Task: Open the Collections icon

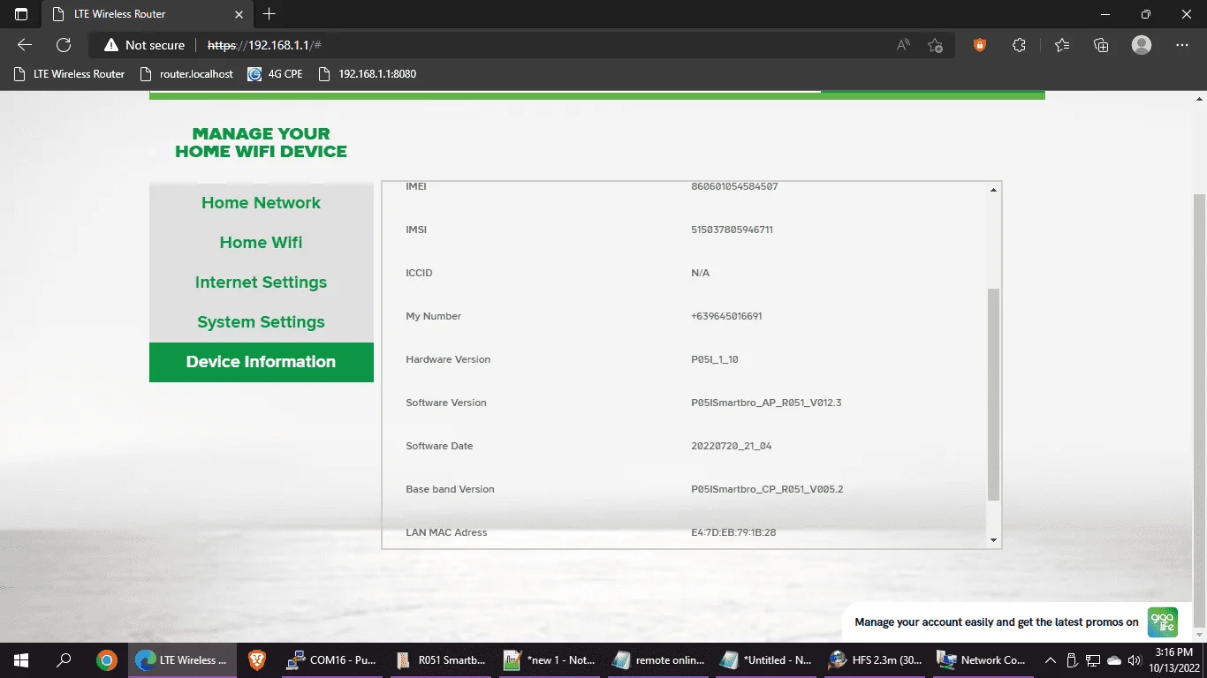Action: coord(1101,45)
